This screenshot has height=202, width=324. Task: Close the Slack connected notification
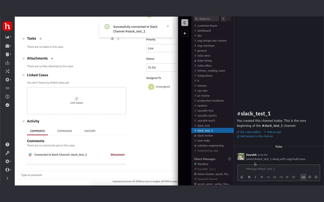click(x=168, y=26)
